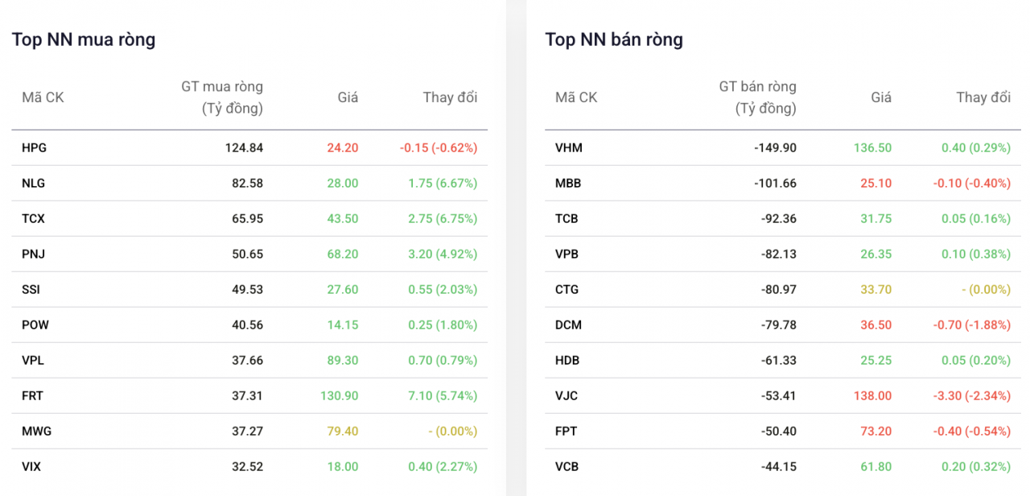Screen dimensions: 1030x496
Task: Click the HPG price 24.20
Action: click(x=343, y=148)
